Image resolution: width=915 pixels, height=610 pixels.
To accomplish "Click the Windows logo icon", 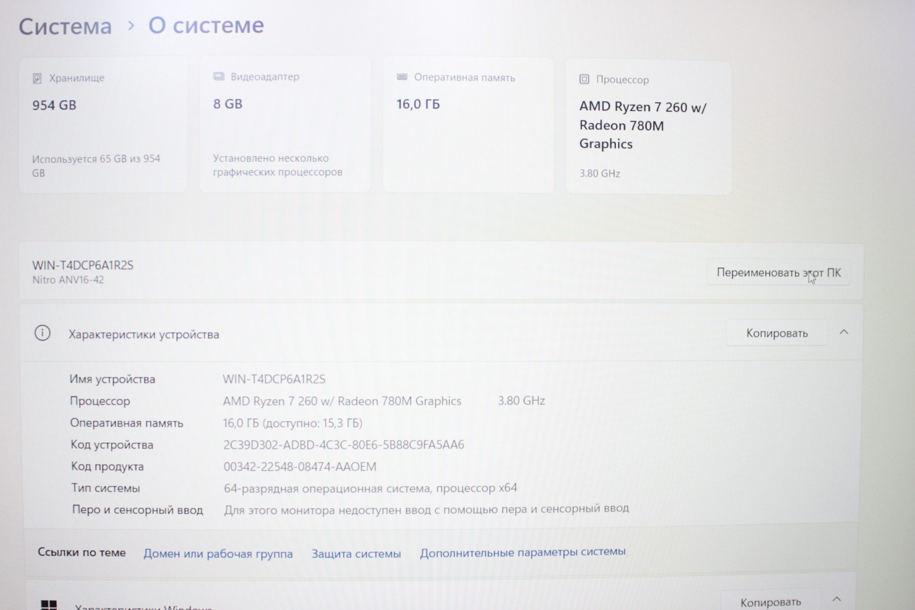I will 49,604.
